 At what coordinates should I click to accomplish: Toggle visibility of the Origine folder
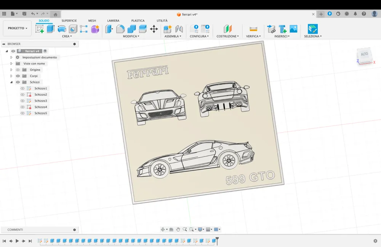[18, 70]
